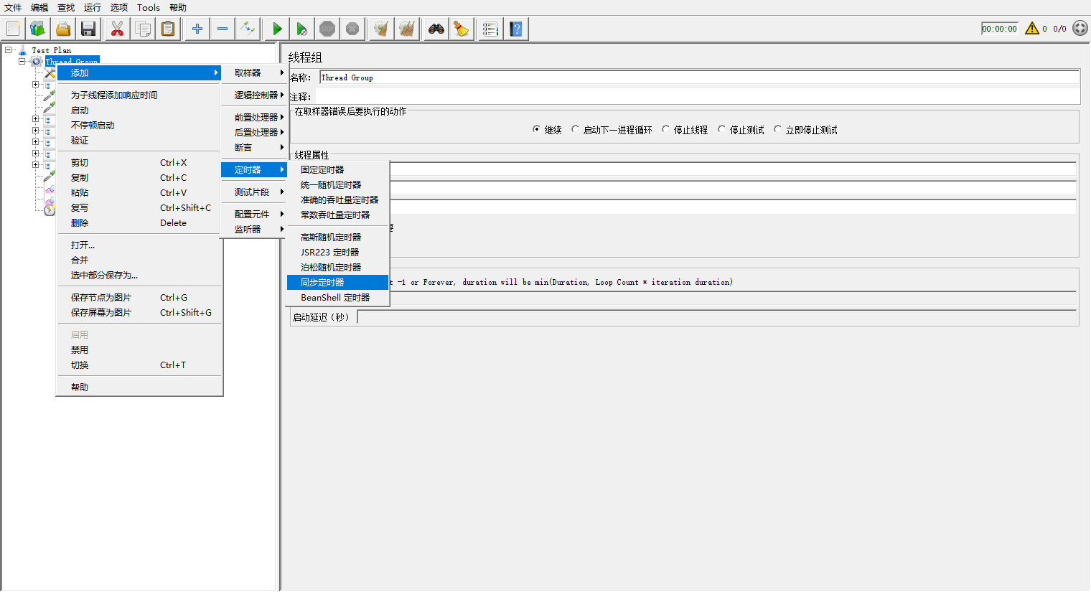Click the 名称 Thread Group input field

(x=699, y=77)
